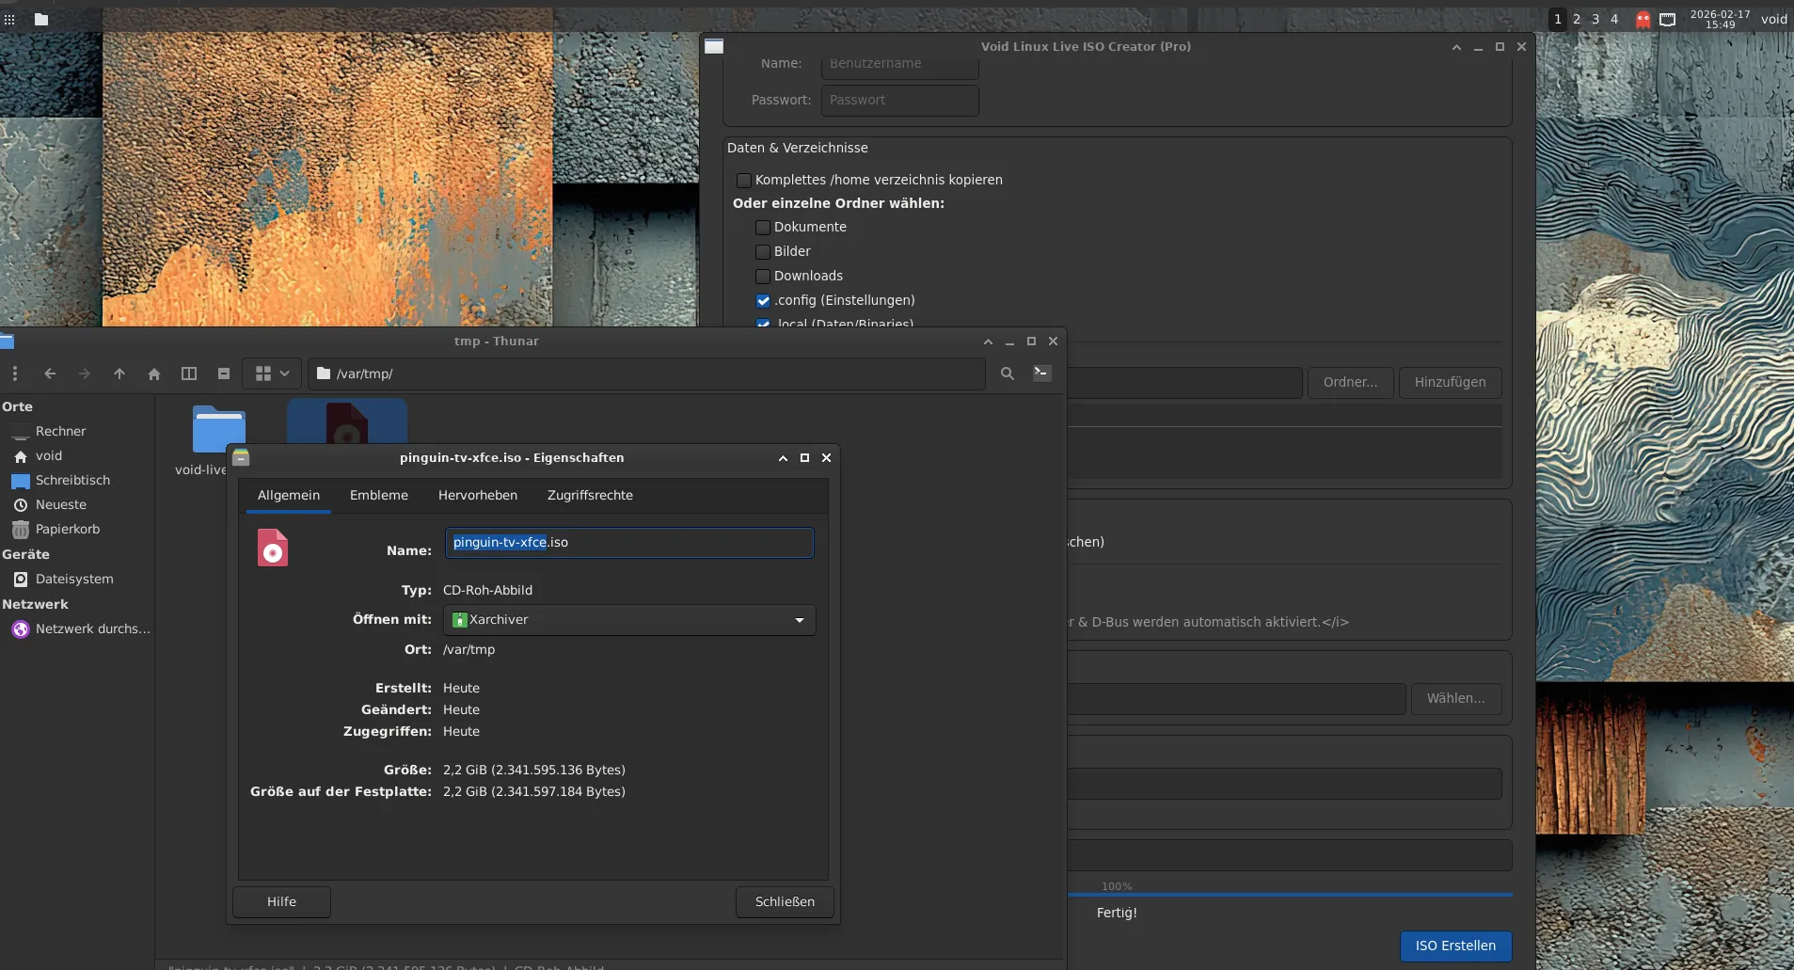Click the wired network icon in panel
This screenshot has width=1794, height=970.
click(1667, 19)
